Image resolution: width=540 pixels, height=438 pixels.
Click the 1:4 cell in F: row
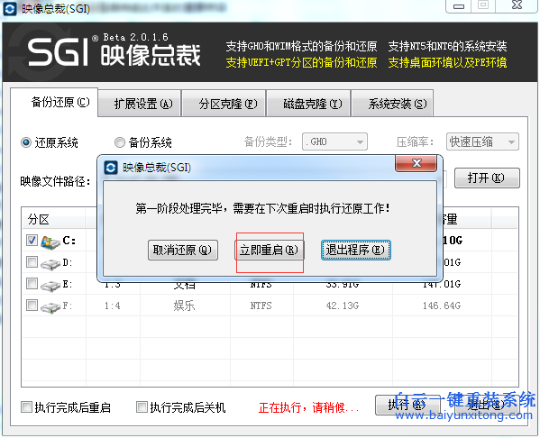113,306
